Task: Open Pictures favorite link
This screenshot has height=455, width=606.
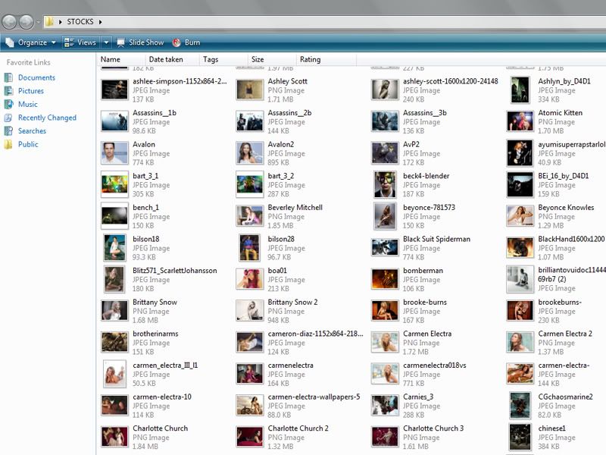Action: coord(31,91)
